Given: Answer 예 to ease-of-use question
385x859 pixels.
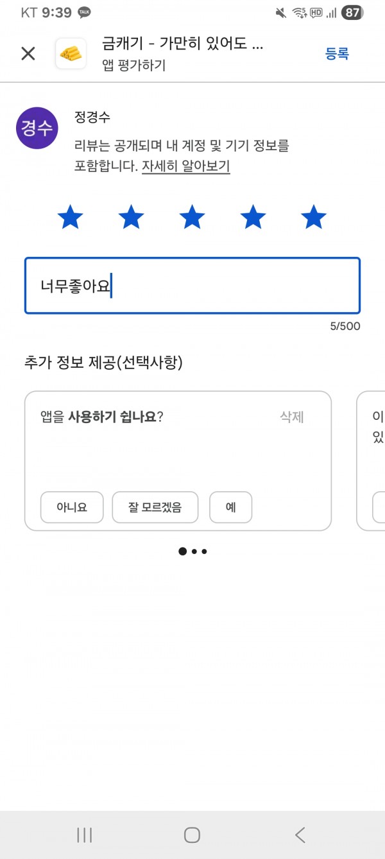Looking at the screenshot, I should coord(230,507).
